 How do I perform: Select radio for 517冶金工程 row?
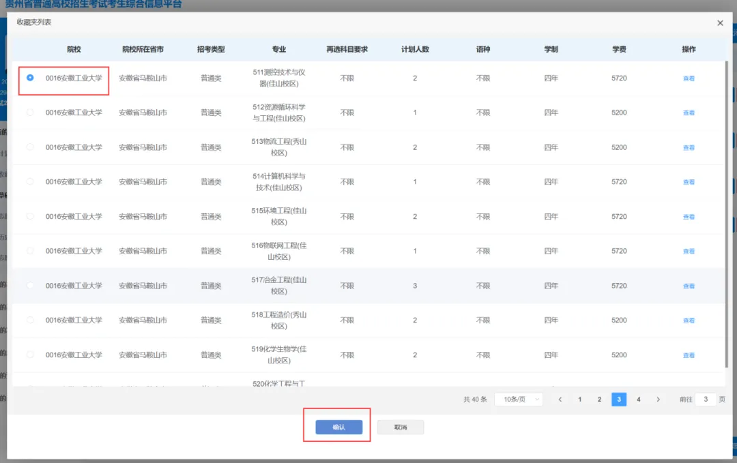pos(30,286)
